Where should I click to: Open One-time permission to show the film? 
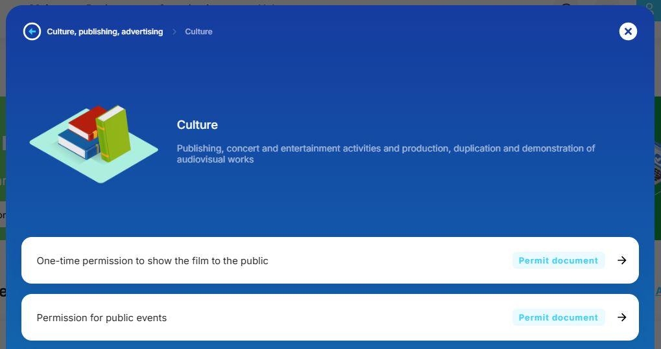point(152,261)
